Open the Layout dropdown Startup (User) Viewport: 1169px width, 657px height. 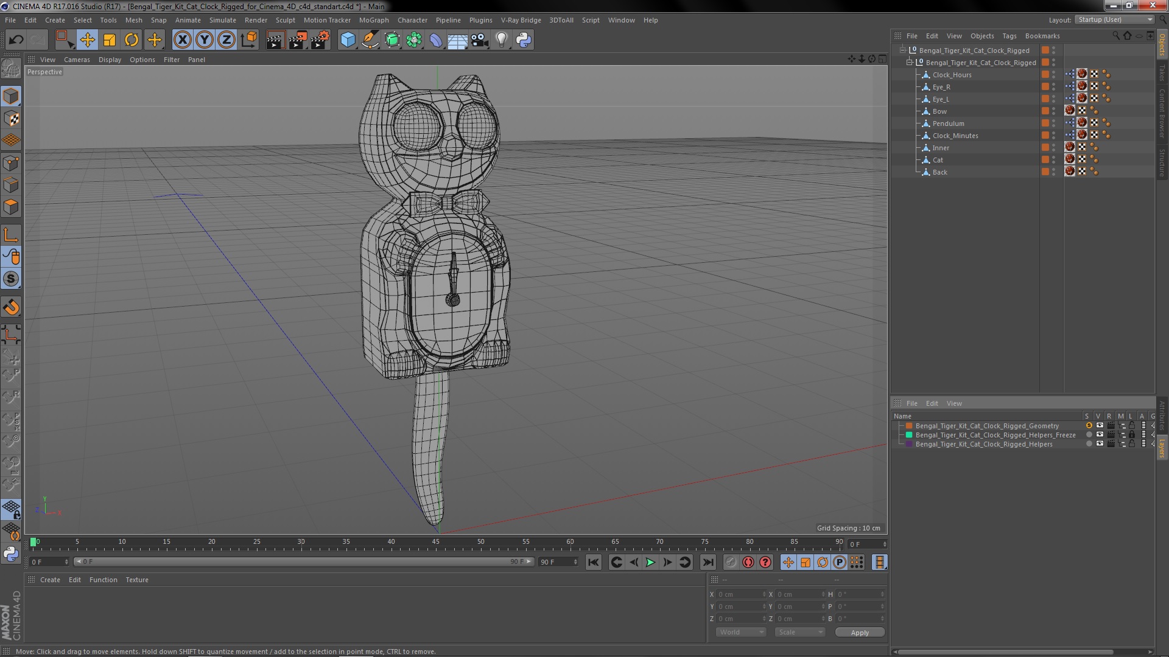pyautogui.click(x=1114, y=19)
